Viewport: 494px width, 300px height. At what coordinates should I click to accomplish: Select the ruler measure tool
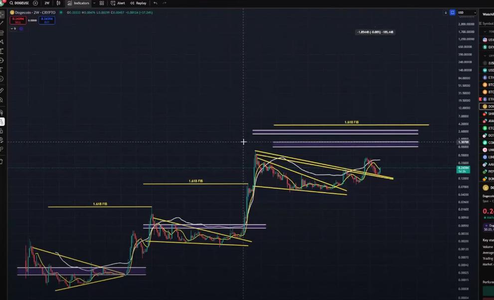pyautogui.click(x=2, y=90)
